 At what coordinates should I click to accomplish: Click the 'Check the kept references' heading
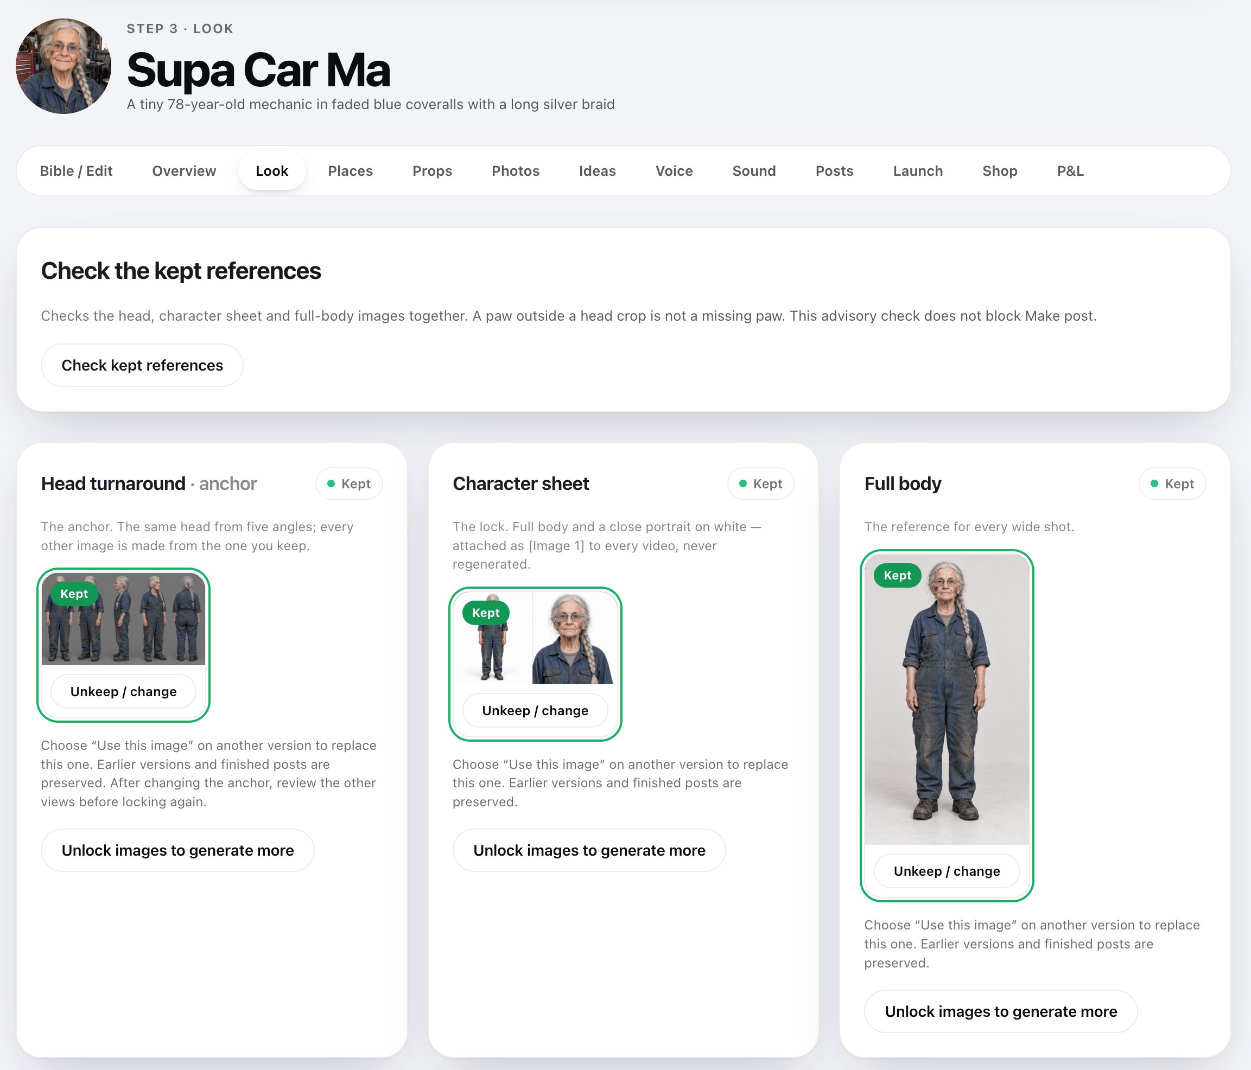tap(181, 271)
